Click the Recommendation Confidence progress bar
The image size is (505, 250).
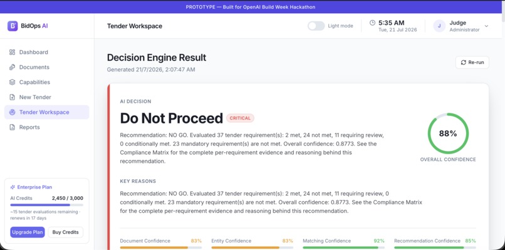(x=435, y=247)
